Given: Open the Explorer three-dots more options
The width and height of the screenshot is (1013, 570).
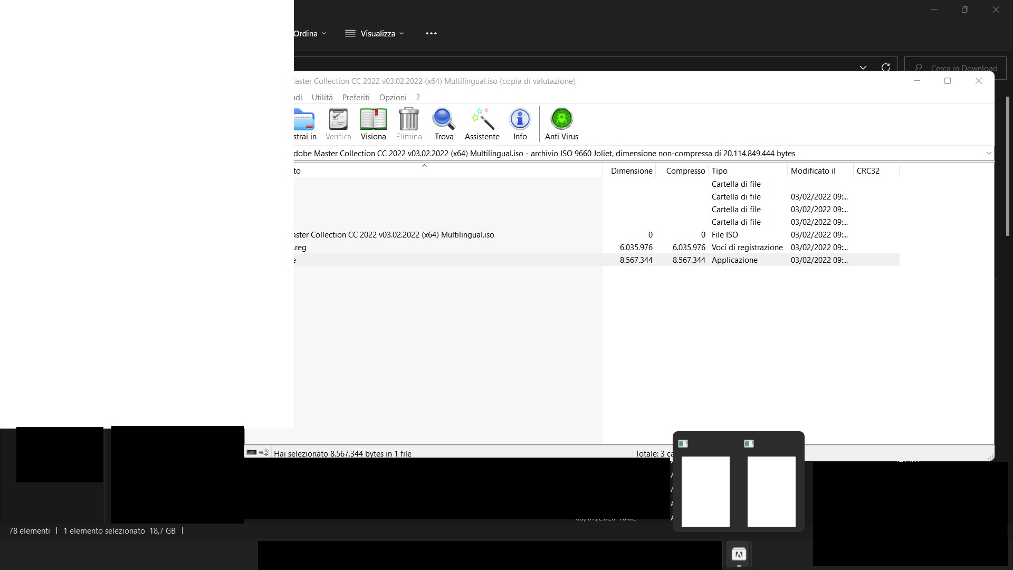Looking at the screenshot, I should pos(431,33).
